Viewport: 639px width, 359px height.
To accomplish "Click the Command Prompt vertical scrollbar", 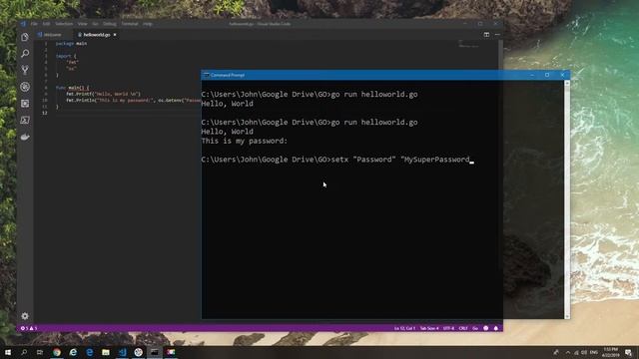I will (567, 199).
